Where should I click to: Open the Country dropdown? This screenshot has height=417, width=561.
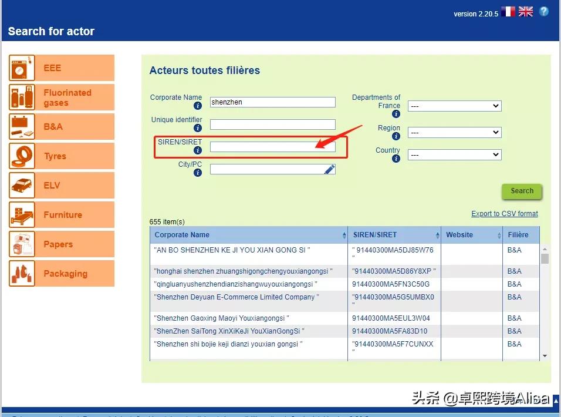point(454,155)
